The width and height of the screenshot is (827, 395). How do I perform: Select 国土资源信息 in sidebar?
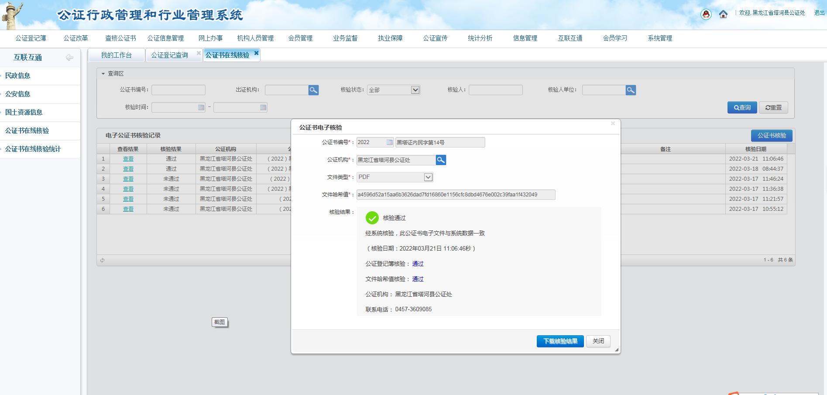click(40, 112)
